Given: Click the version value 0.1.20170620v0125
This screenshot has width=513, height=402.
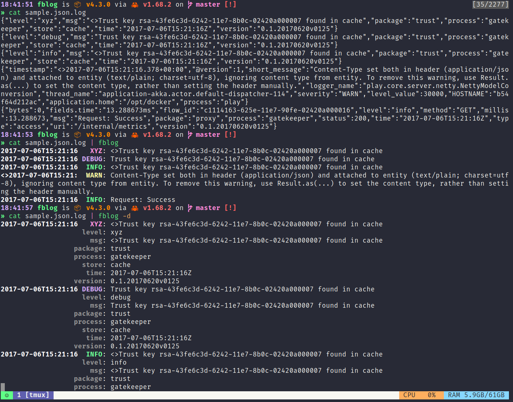Looking at the screenshot, I should (145, 281).
